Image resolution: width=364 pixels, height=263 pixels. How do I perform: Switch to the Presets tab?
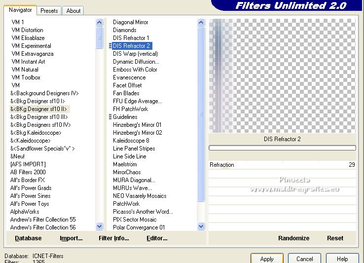coord(49,11)
